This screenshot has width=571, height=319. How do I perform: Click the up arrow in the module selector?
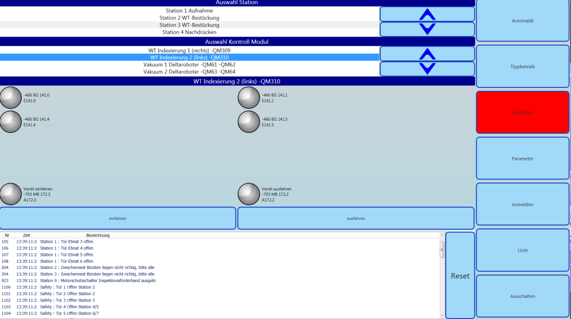(427, 54)
